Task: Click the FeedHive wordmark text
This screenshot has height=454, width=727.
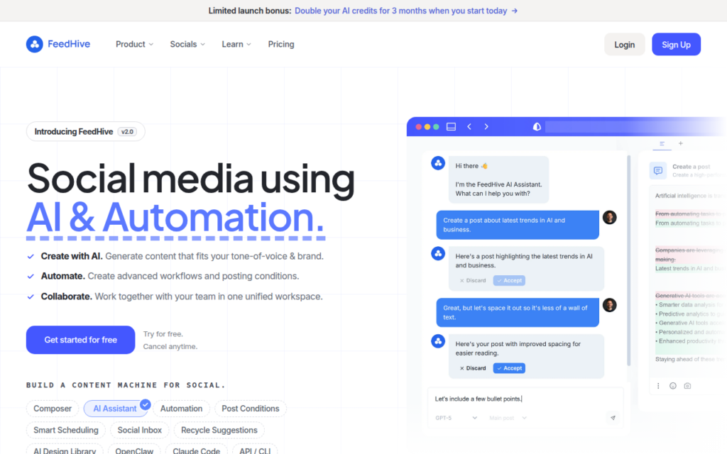Action: (x=69, y=44)
